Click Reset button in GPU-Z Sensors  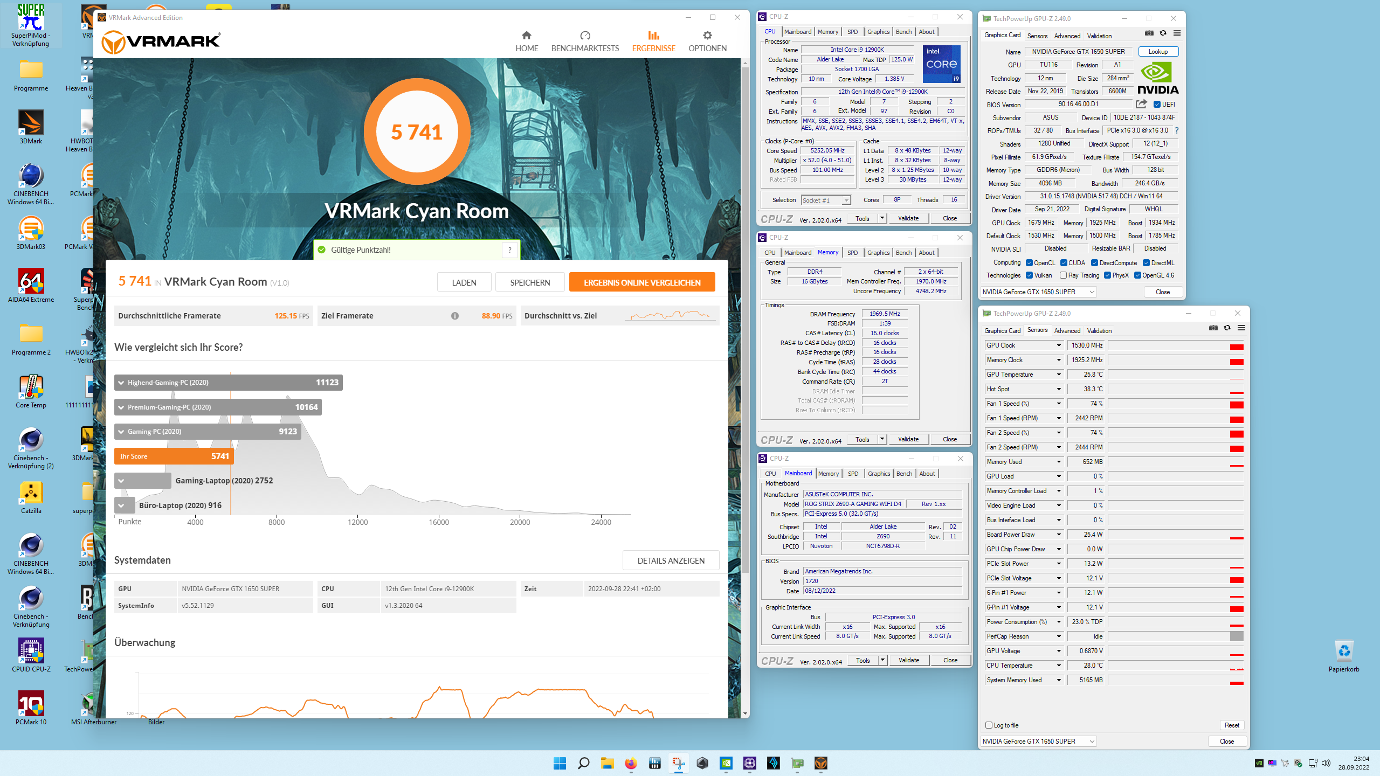tap(1232, 725)
